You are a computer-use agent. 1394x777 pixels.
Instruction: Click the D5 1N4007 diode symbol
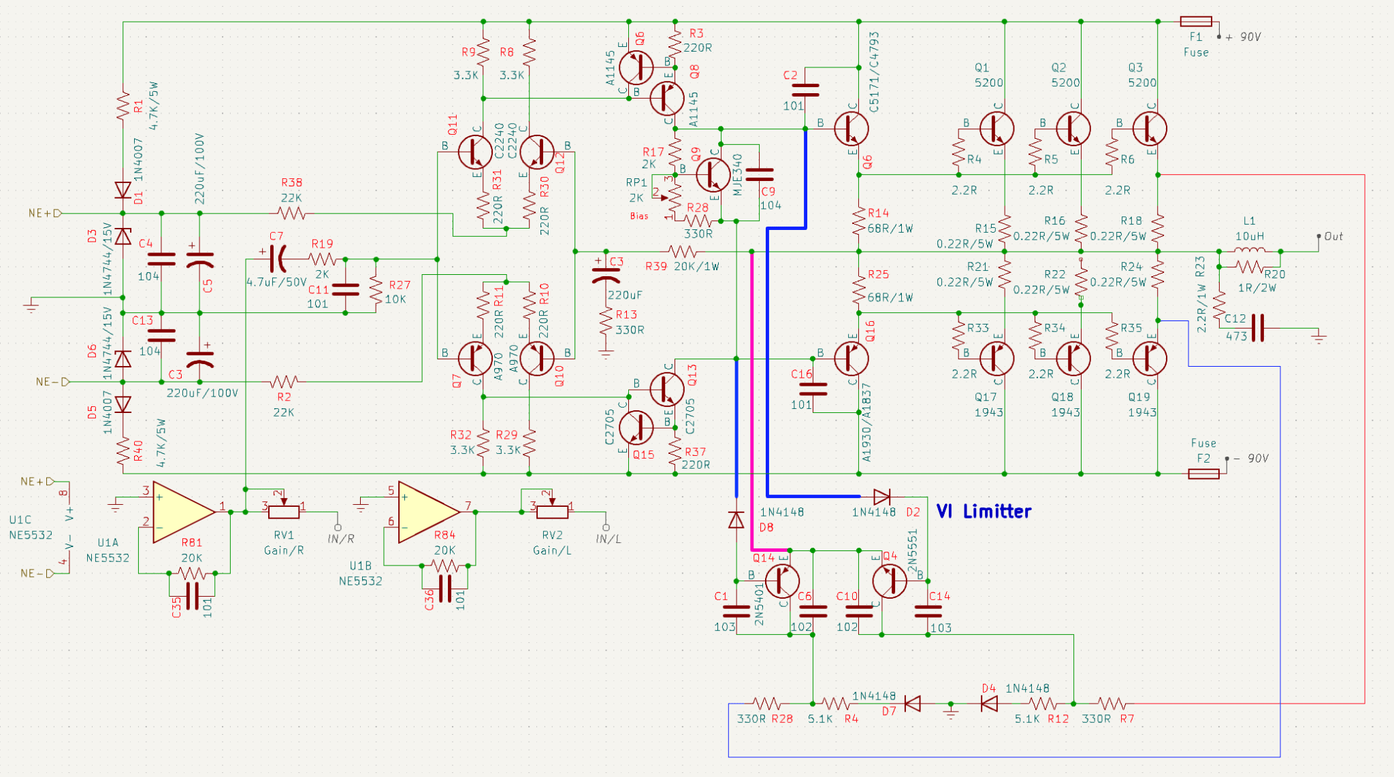pos(123,405)
